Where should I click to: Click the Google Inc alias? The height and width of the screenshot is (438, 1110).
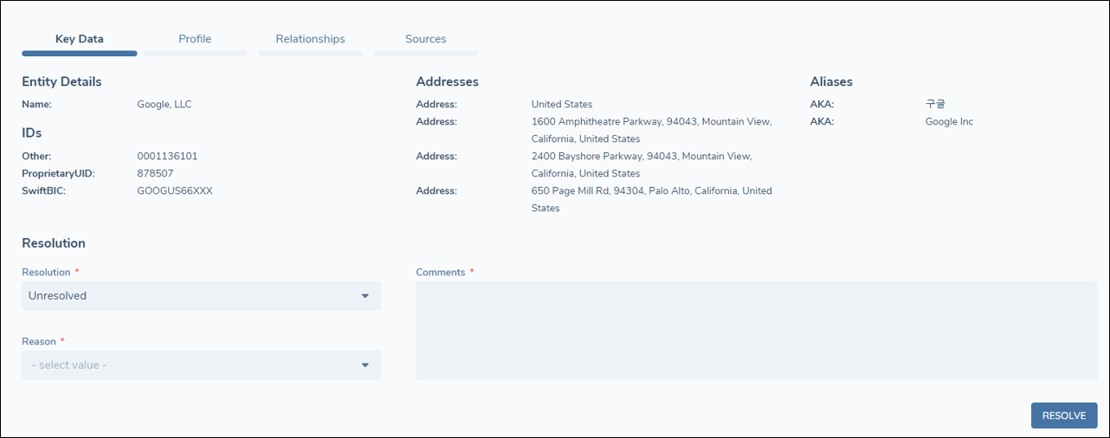(x=949, y=122)
